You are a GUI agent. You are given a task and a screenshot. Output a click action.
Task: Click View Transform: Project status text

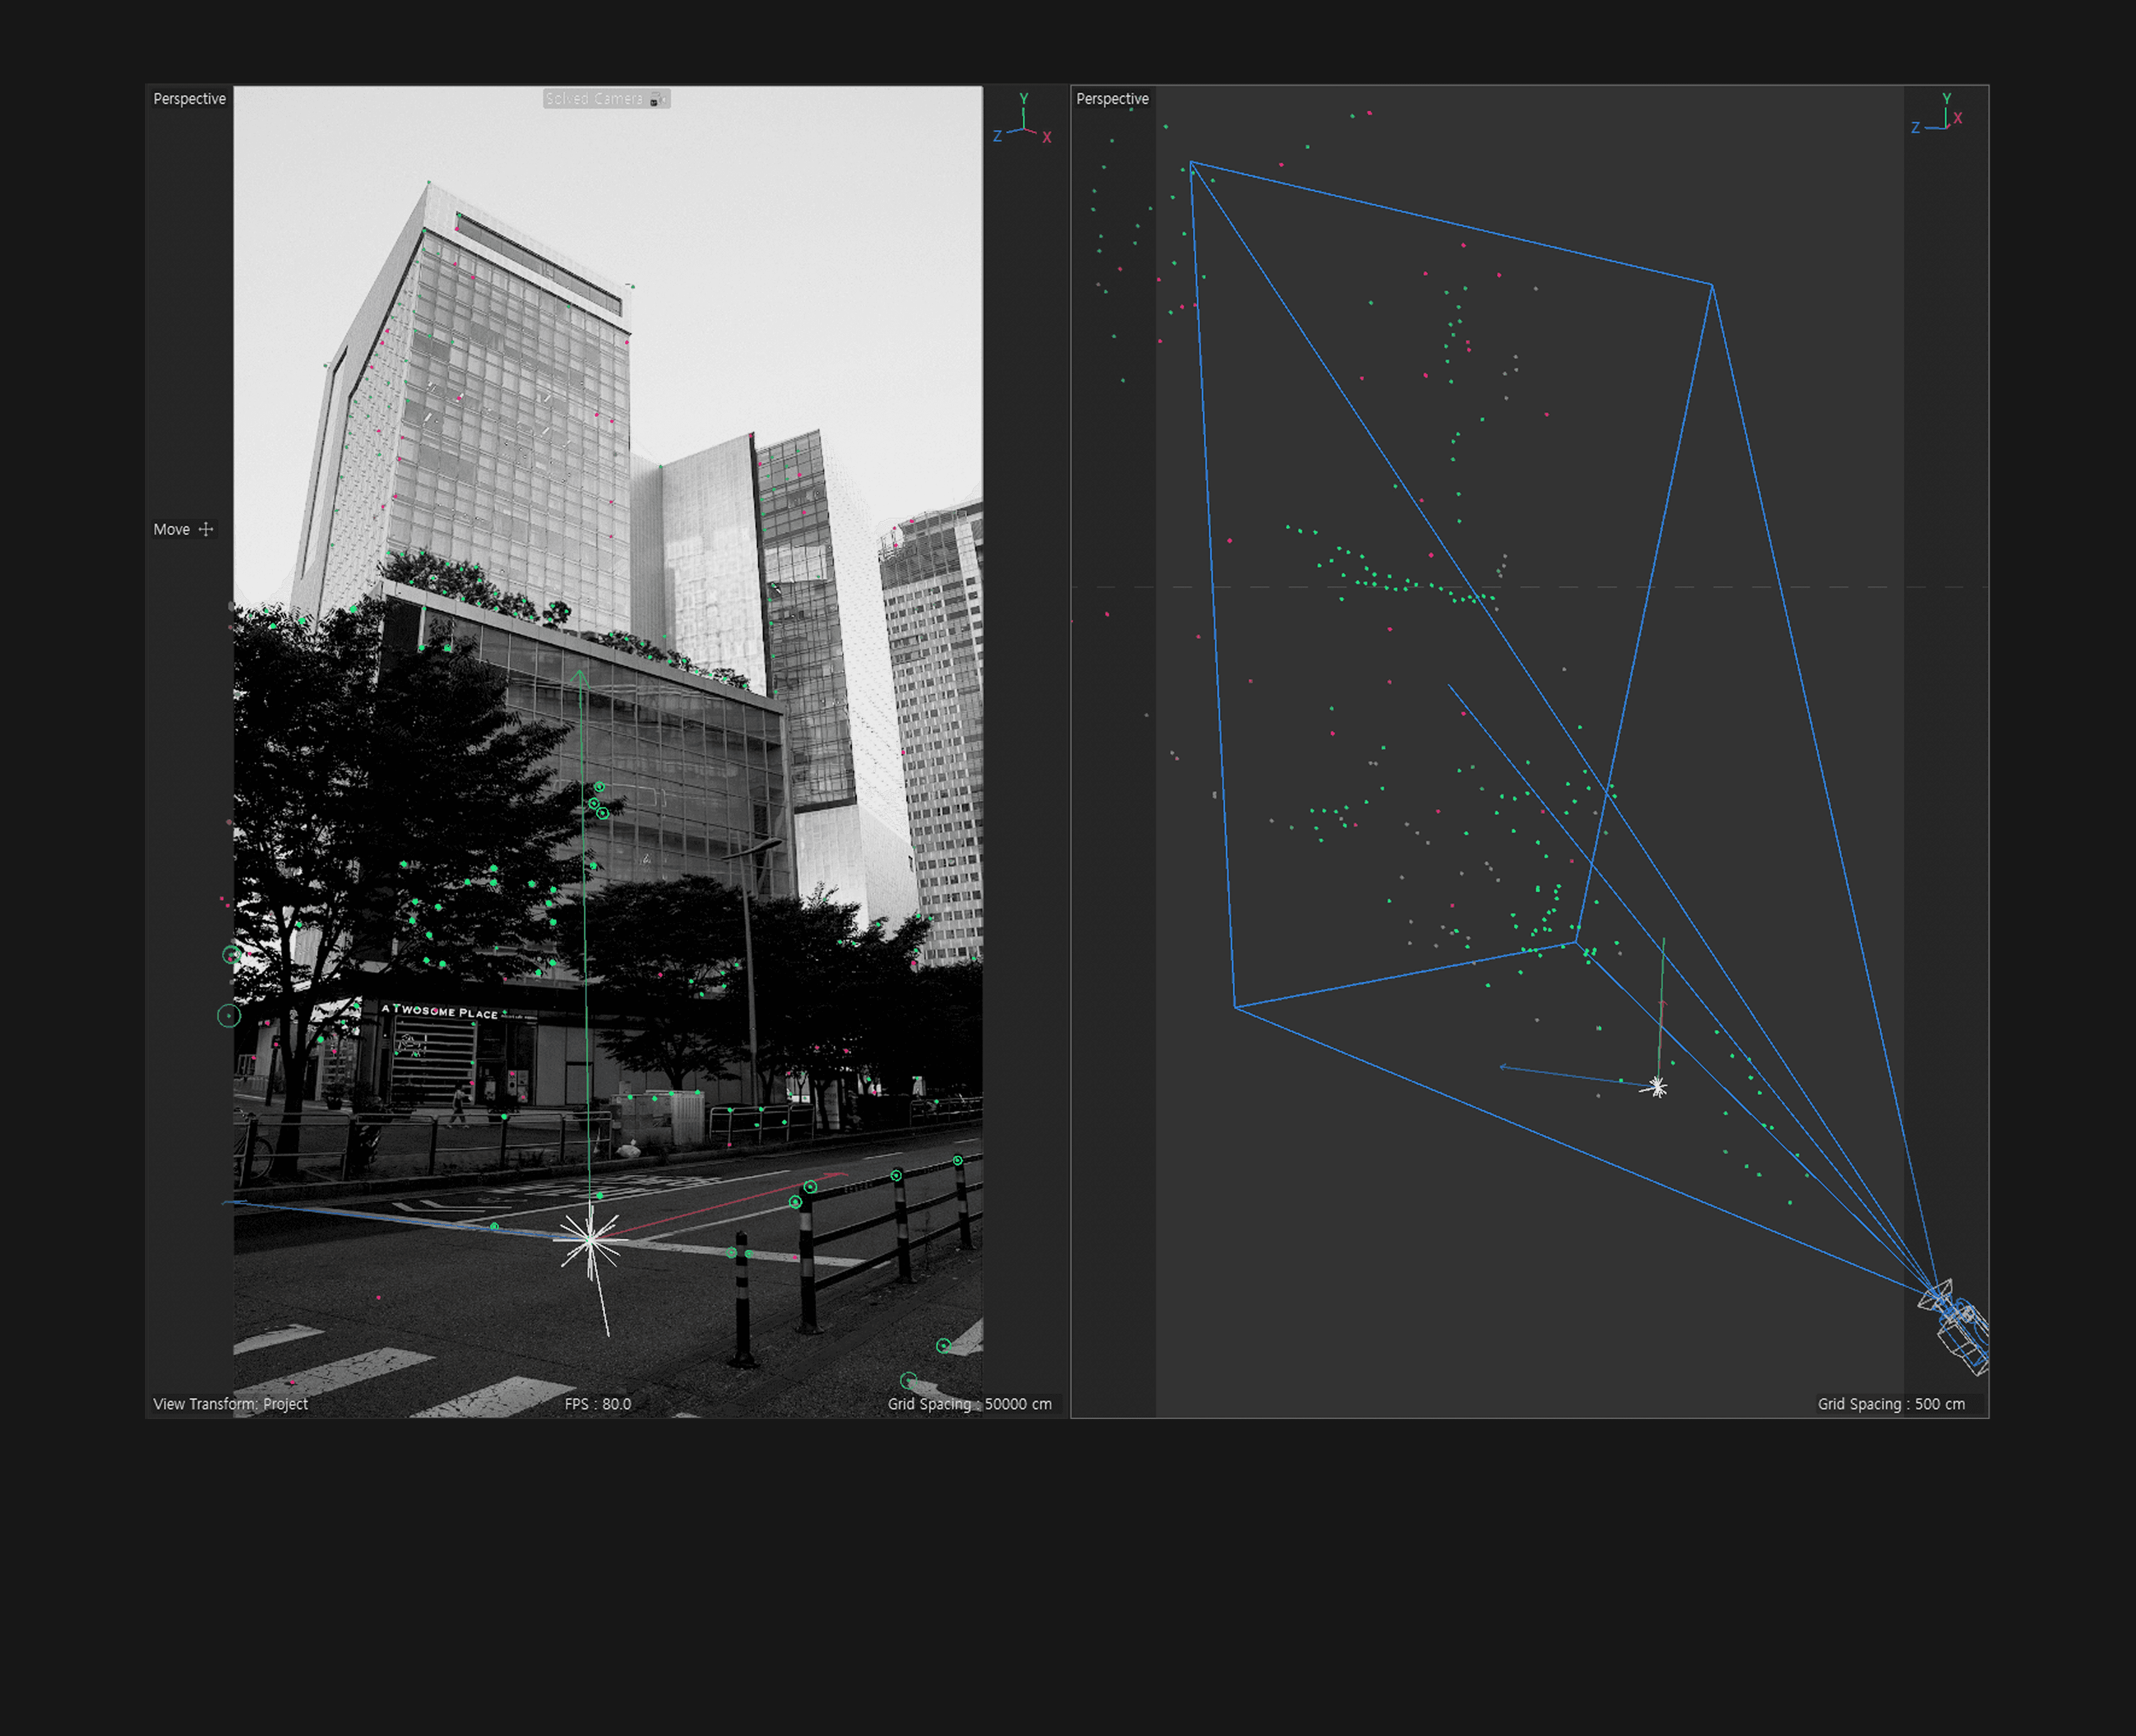tap(230, 1404)
